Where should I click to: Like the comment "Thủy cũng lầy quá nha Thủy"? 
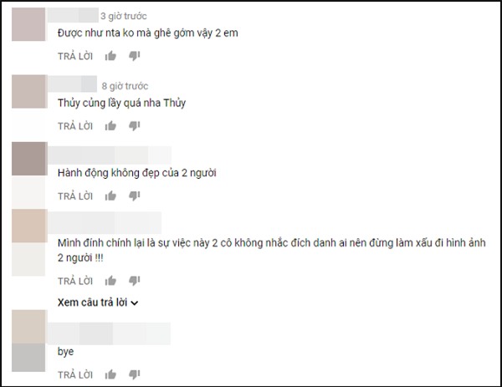tap(110, 126)
